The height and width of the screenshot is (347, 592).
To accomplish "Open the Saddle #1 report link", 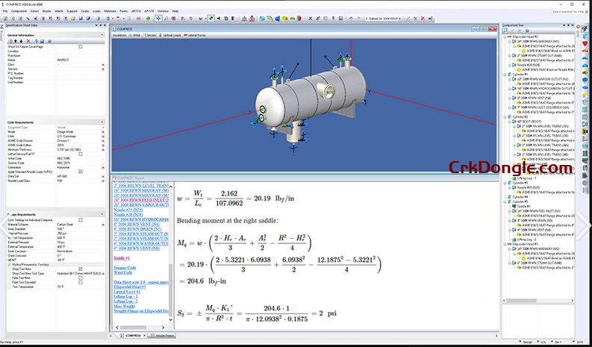I will pos(122,258).
